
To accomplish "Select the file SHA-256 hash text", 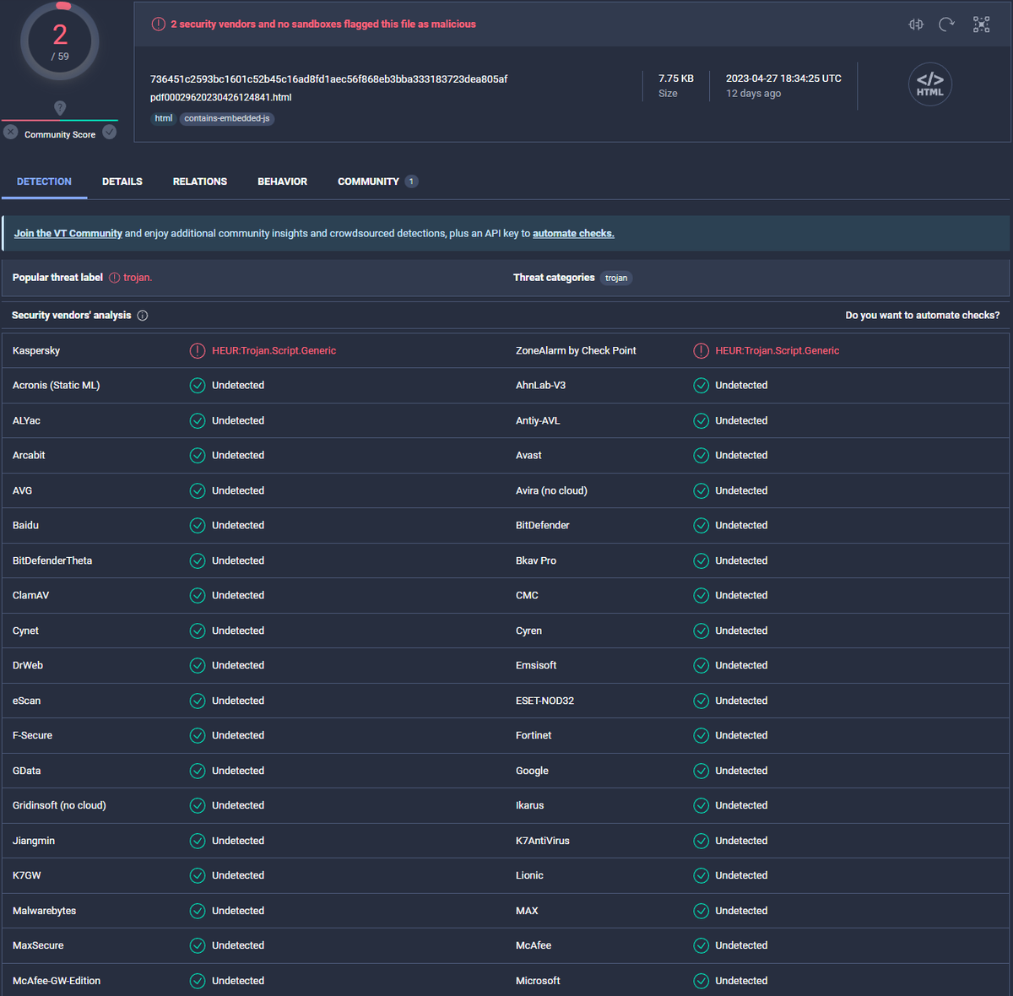I will [x=329, y=79].
